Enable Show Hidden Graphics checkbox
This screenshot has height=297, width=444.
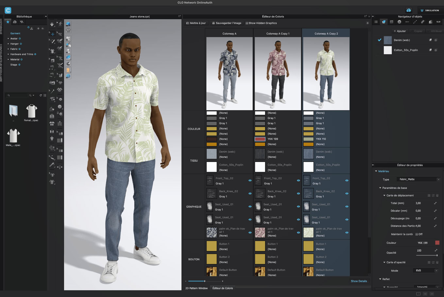[247, 23]
